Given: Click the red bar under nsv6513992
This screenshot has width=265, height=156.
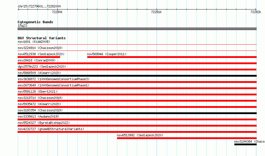Looking at the screenshot, I should pyautogui.click(x=187, y=138).
